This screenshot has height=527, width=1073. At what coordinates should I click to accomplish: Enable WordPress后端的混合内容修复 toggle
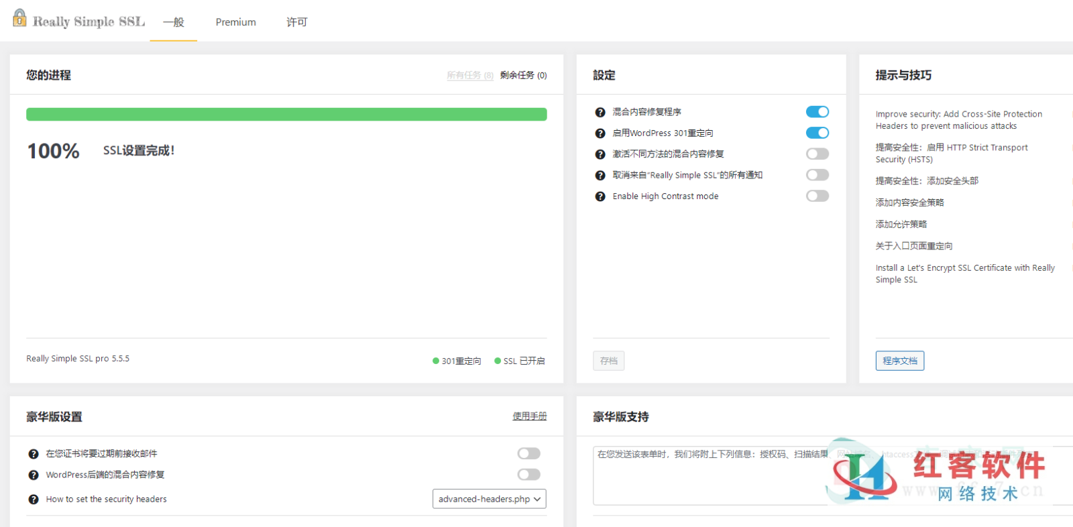529,475
